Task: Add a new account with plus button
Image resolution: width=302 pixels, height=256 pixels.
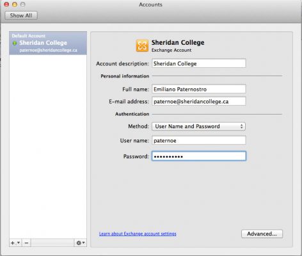Action: pyautogui.click(x=15, y=243)
